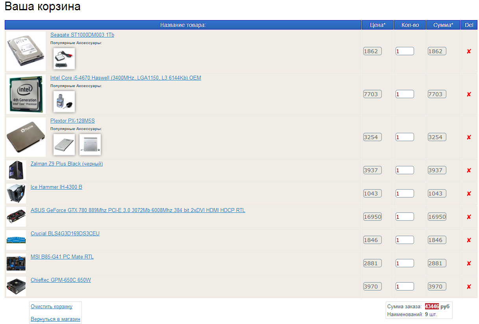Click Ваша корзина heading
This screenshot has width=479, height=324.
[x=43, y=7]
